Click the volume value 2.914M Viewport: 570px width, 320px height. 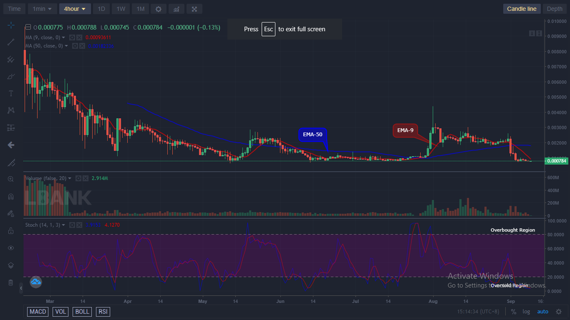click(100, 178)
